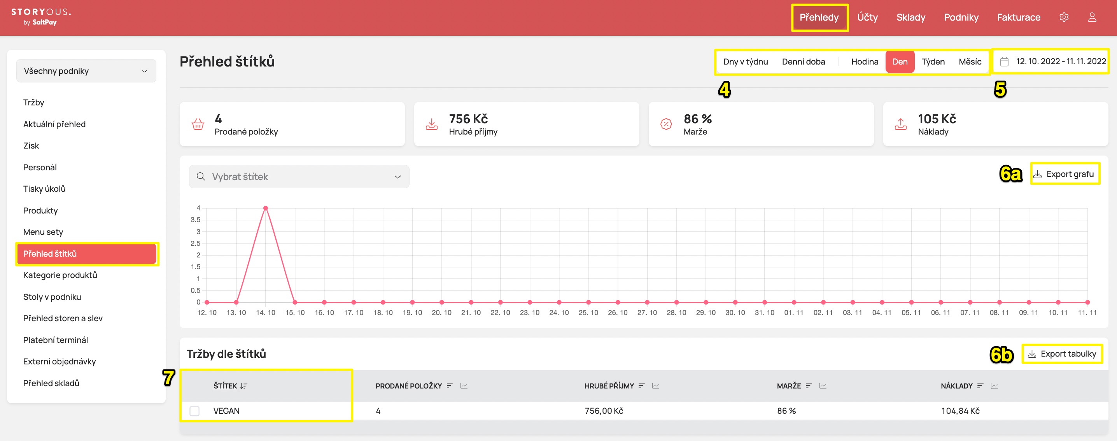Open the Podniky top menu
The image size is (1117, 441).
[961, 17]
